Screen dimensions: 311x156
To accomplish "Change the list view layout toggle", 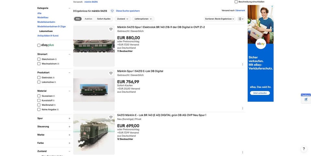I will coord(241,19).
